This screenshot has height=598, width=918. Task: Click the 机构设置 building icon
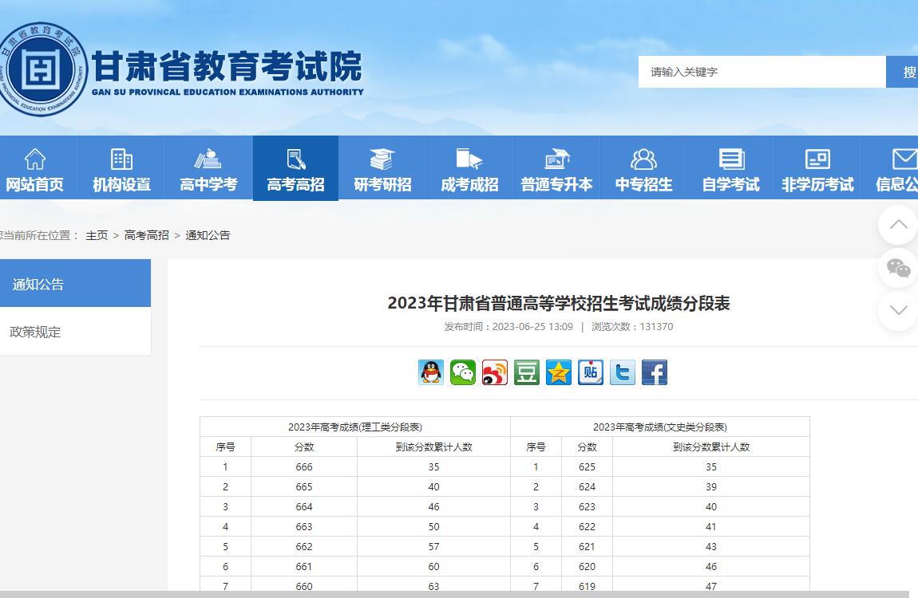121,159
